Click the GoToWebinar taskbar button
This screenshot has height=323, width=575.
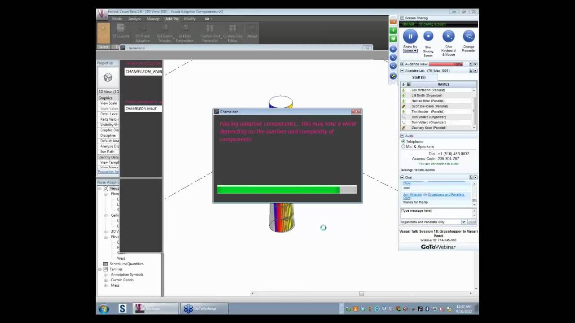click(205, 309)
